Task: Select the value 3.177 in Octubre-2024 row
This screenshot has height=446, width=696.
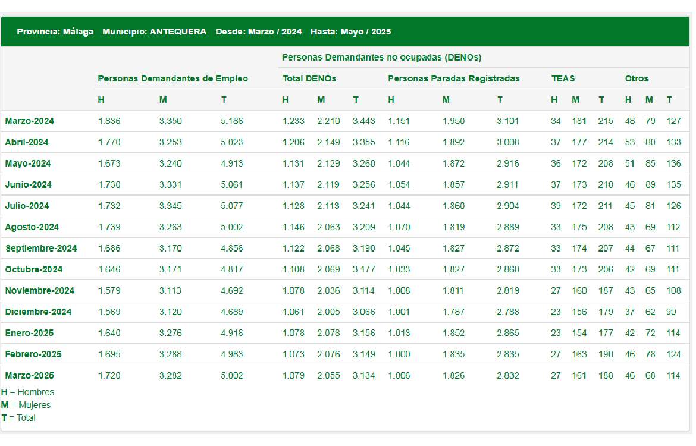Action: point(363,269)
